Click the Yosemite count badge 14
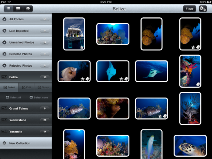This screenshot has width=212, height=159. click(x=45, y=132)
